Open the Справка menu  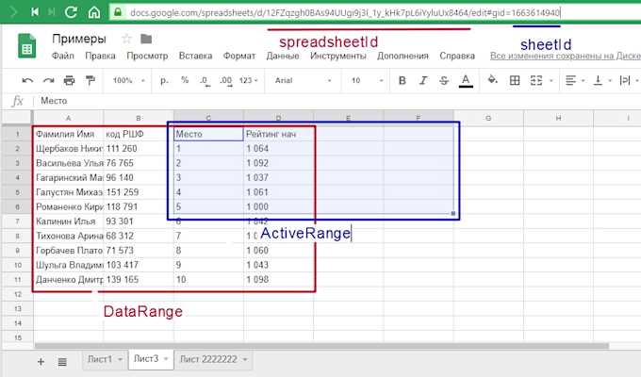coord(457,56)
